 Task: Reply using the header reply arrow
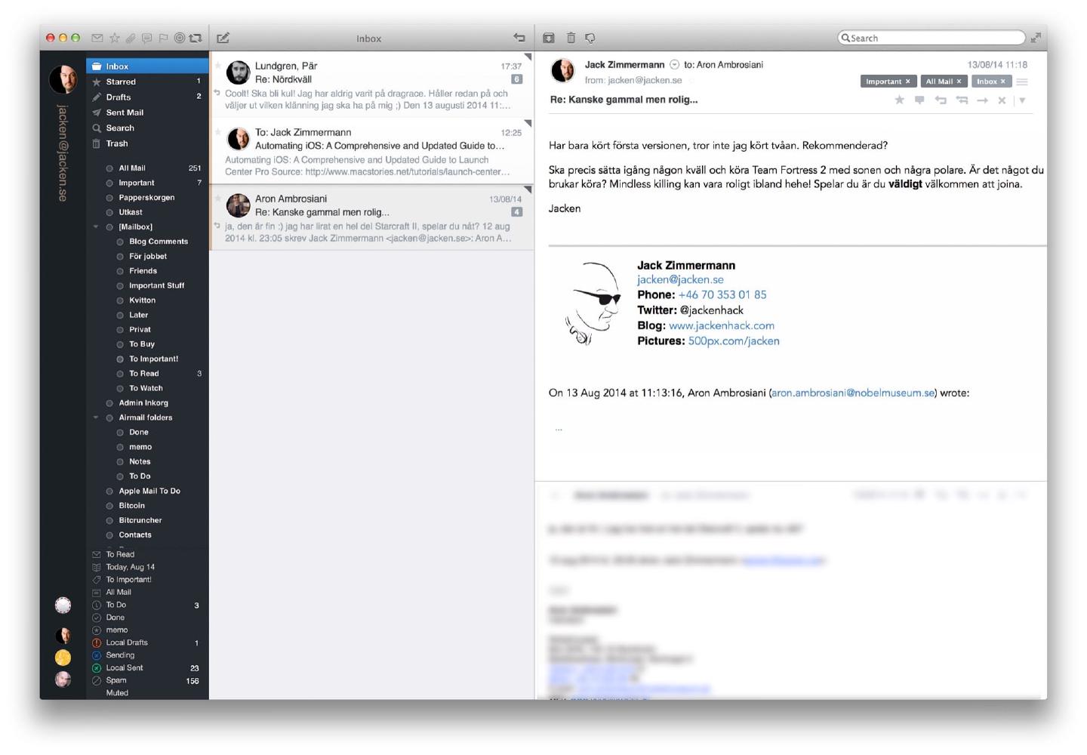click(x=941, y=100)
